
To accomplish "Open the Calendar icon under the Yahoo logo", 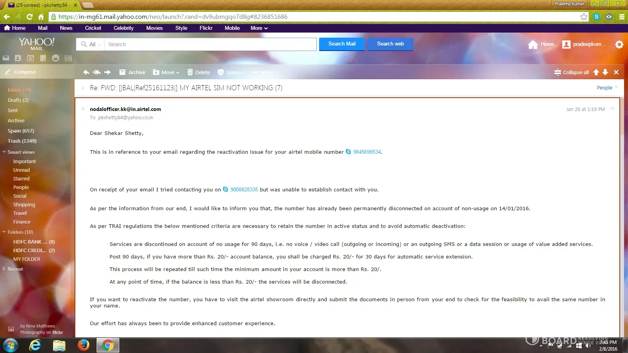I will [x=31, y=58].
